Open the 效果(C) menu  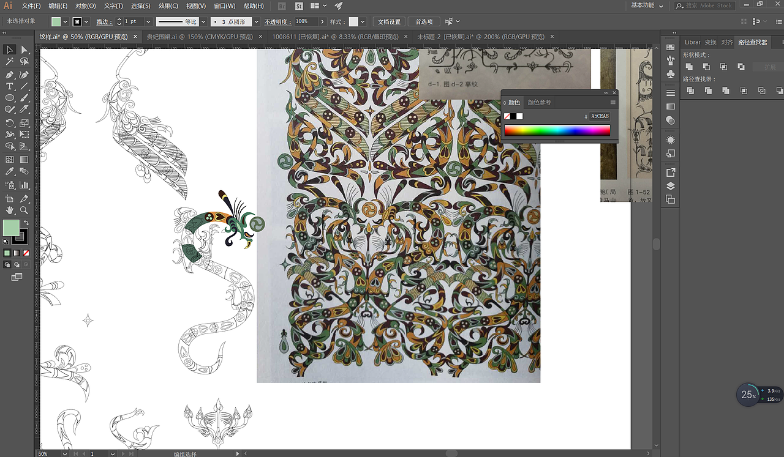(168, 6)
